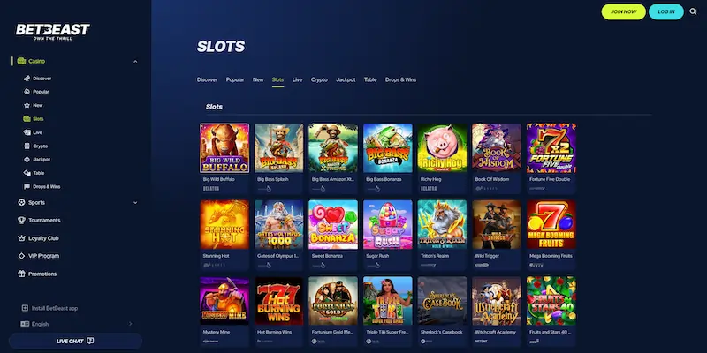
Task: Click the LOG IN button
Action: coord(666,11)
